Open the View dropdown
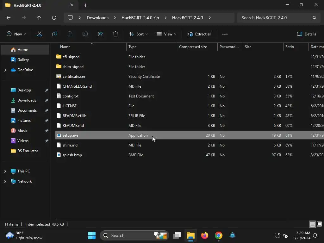This screenshot has height=243, width=324. tap(166, 34)
